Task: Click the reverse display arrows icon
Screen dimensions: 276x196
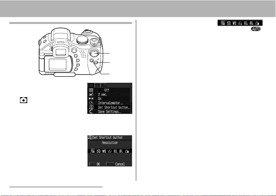Action: tap(91, 98)
